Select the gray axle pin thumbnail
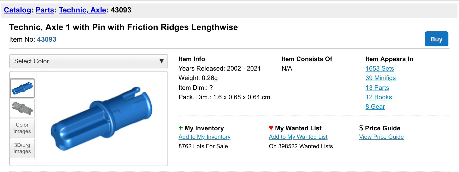 pyautogui.click(x=22, y=108)
